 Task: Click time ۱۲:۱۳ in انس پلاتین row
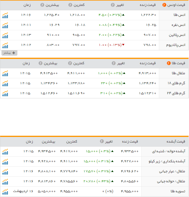[26, 35]
